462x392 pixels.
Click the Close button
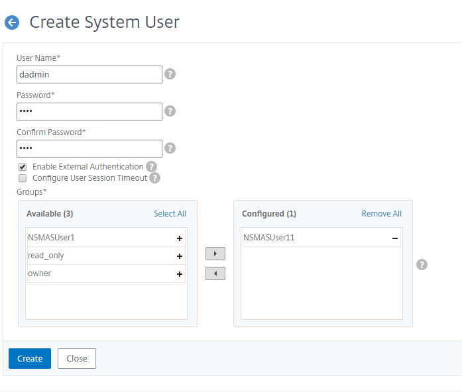[x=77, y=358]
